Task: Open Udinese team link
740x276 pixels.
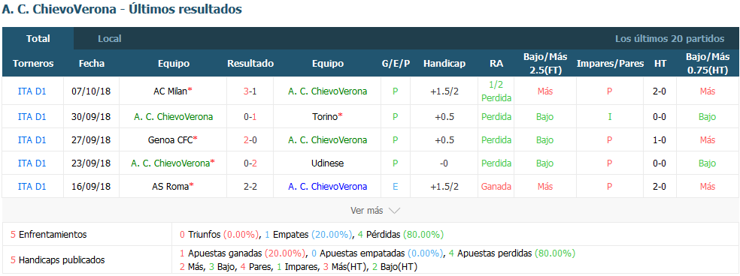Action: point(328,163)
